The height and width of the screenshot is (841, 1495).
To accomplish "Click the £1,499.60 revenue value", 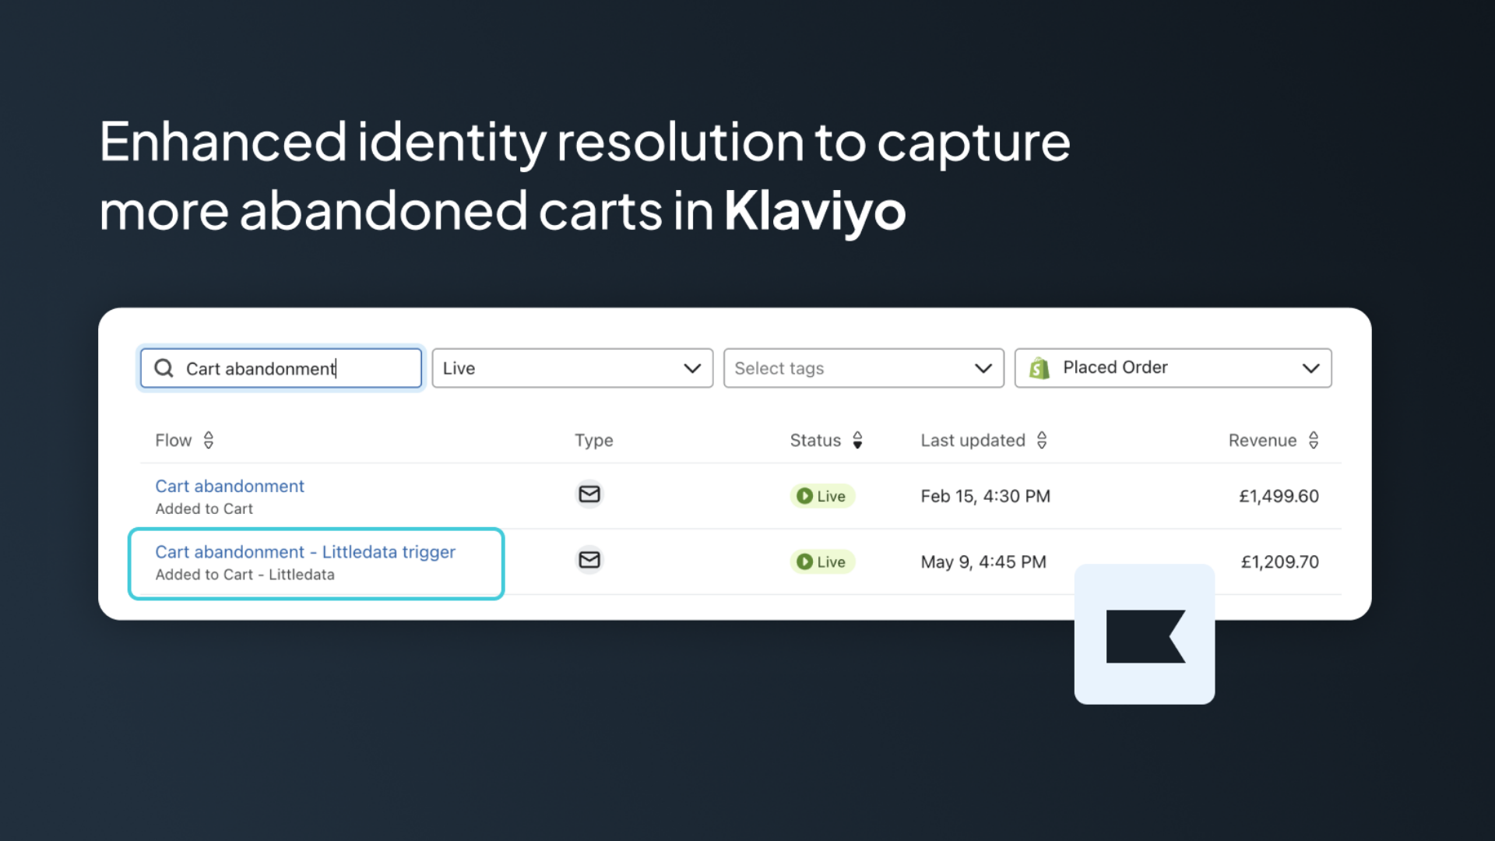I will point(1279,496).
